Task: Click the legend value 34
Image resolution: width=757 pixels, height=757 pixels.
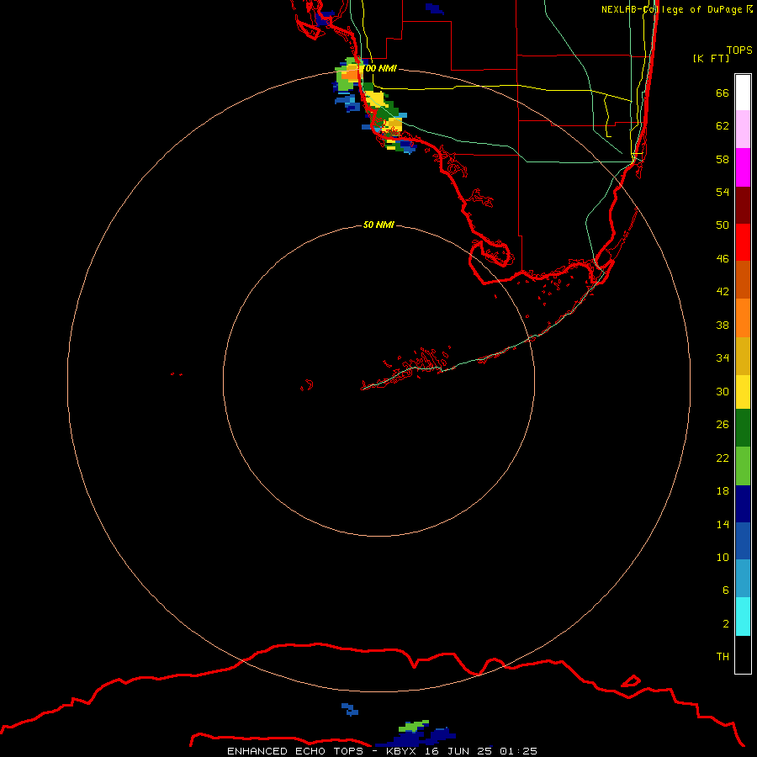Action: click(723, 357)
